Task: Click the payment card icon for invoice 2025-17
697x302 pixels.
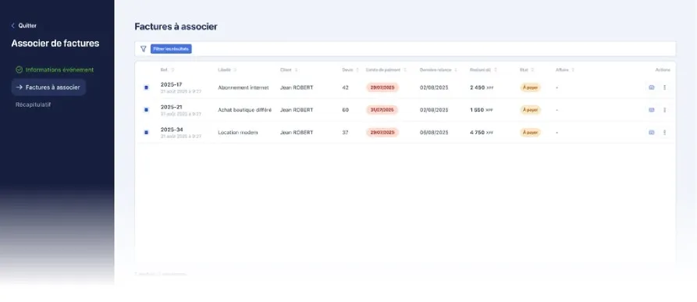Action: click(652, 87)
